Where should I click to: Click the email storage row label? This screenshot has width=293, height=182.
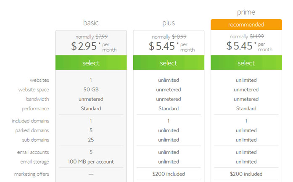(x=35, y=162)
